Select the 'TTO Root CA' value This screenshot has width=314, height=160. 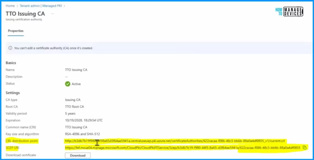click(x=75, y=107)
